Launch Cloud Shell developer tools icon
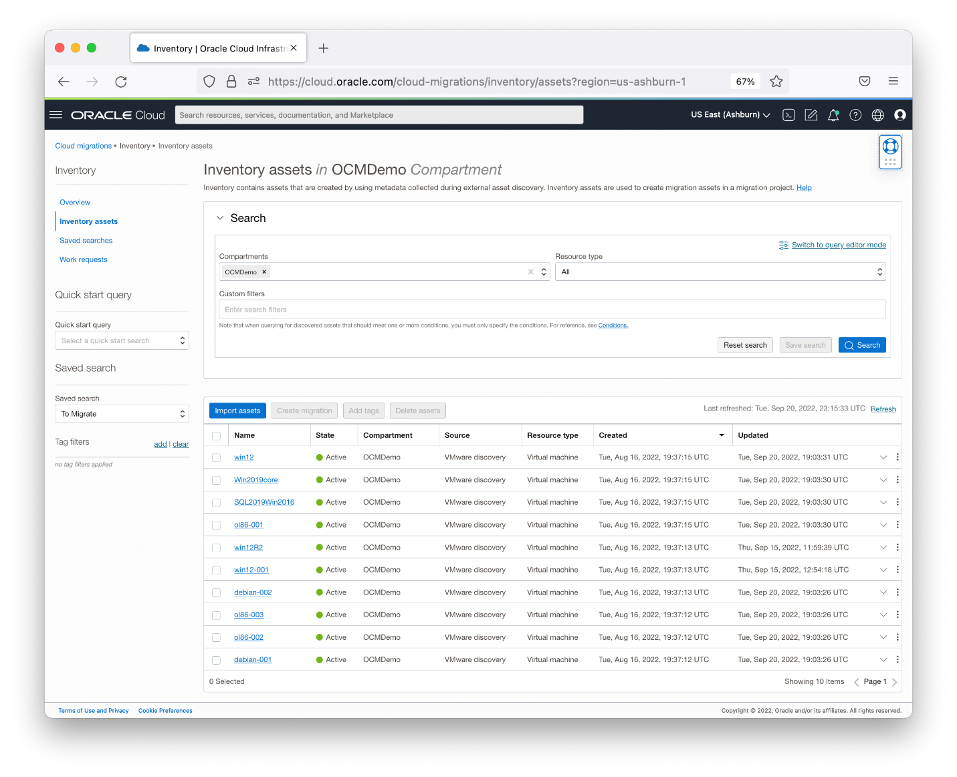This screenshot has width=957, height=777. coord(788,115)
